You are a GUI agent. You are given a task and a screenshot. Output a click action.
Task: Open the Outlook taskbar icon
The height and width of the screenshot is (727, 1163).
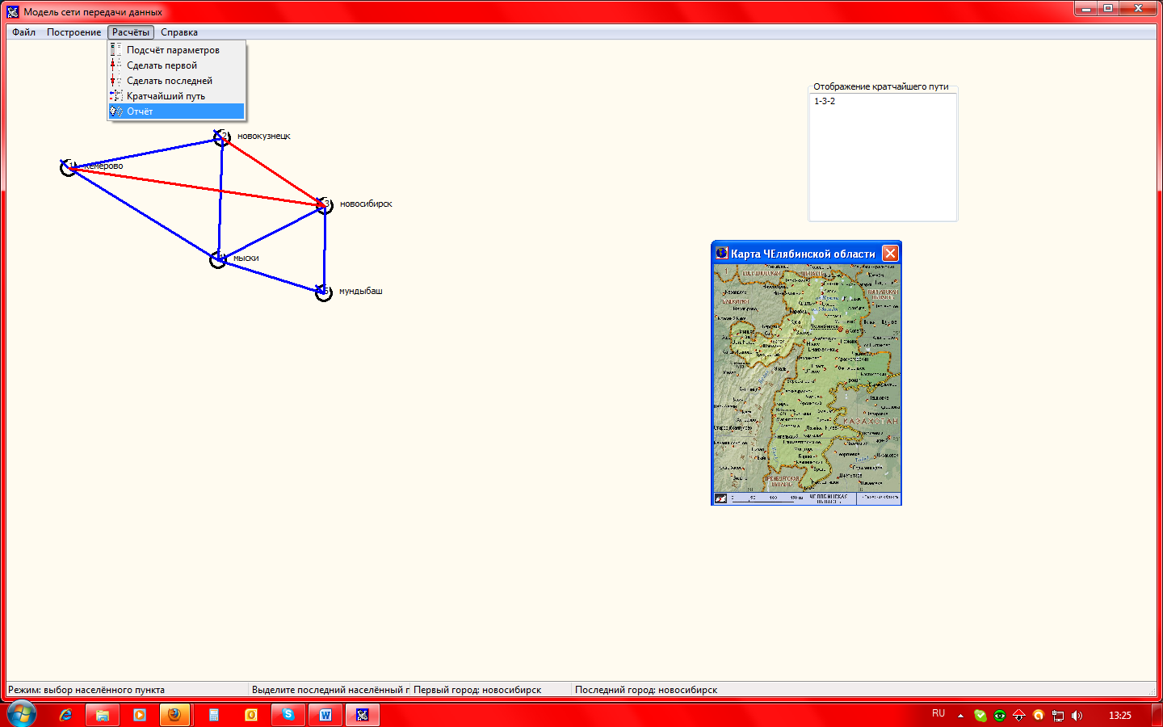[251, 715]
